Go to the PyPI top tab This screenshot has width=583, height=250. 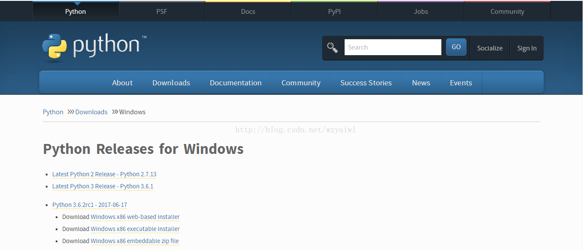click(x=334, y=12)
